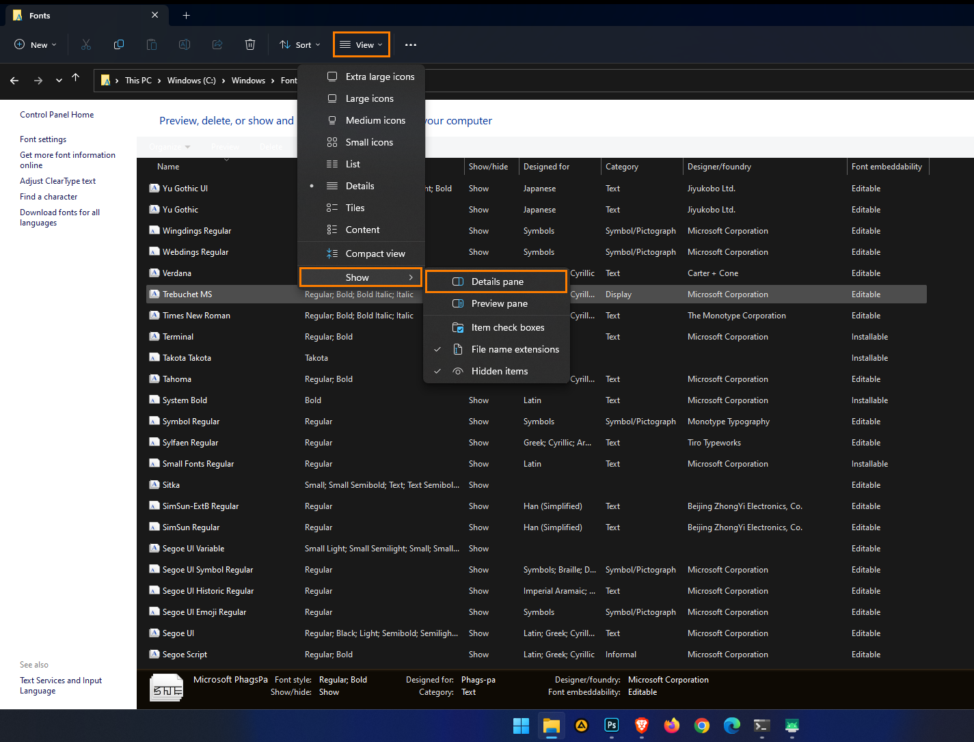The width and height of the screenshot is (974, 742).
Task: Open Adjust ClearType text link
Action: click(57, 181)
